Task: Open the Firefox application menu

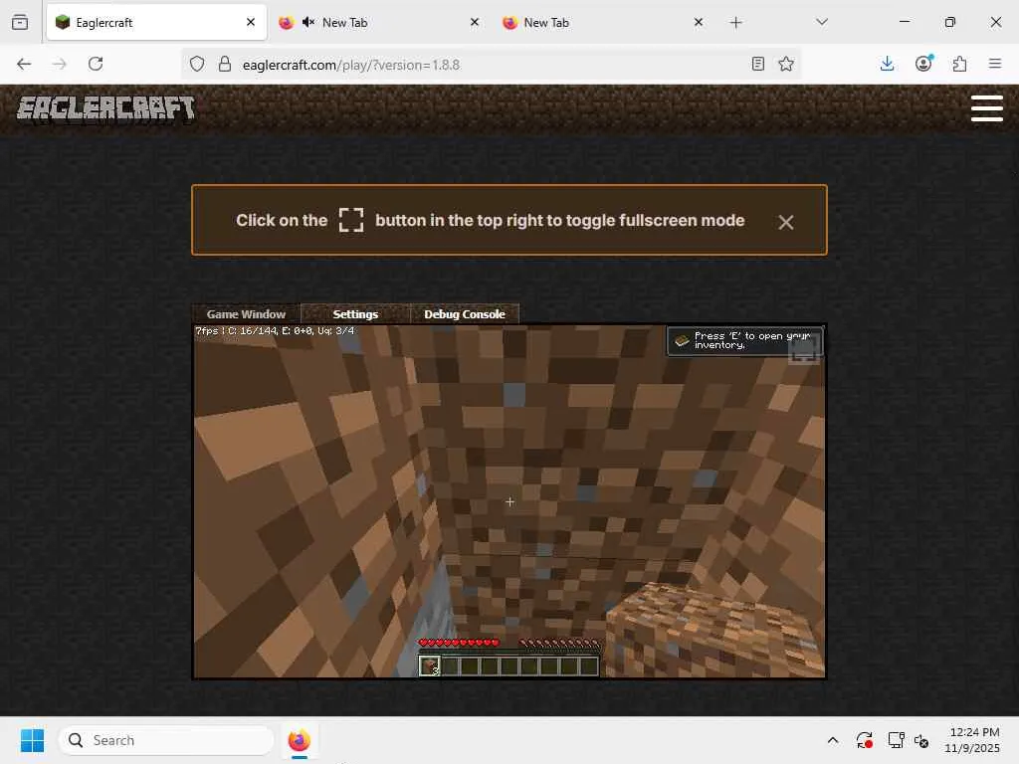Action: (x=995, y=64)
